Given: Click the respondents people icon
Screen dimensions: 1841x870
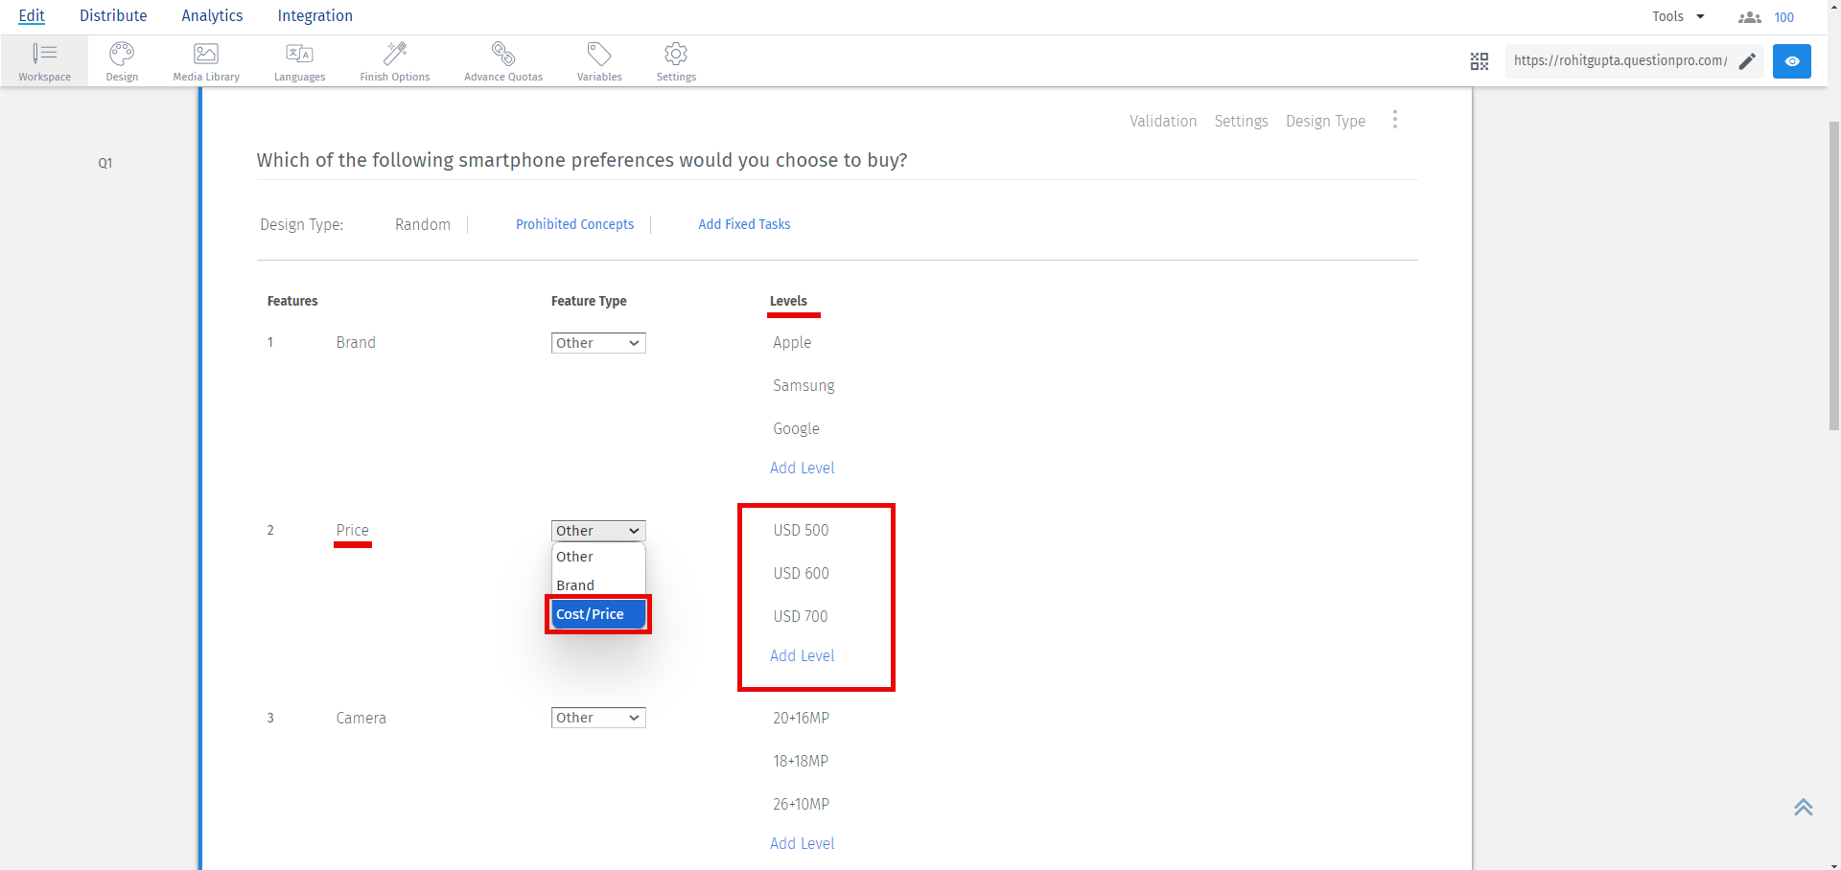Looking at the screenshot, I should (x=1750, y=17).
